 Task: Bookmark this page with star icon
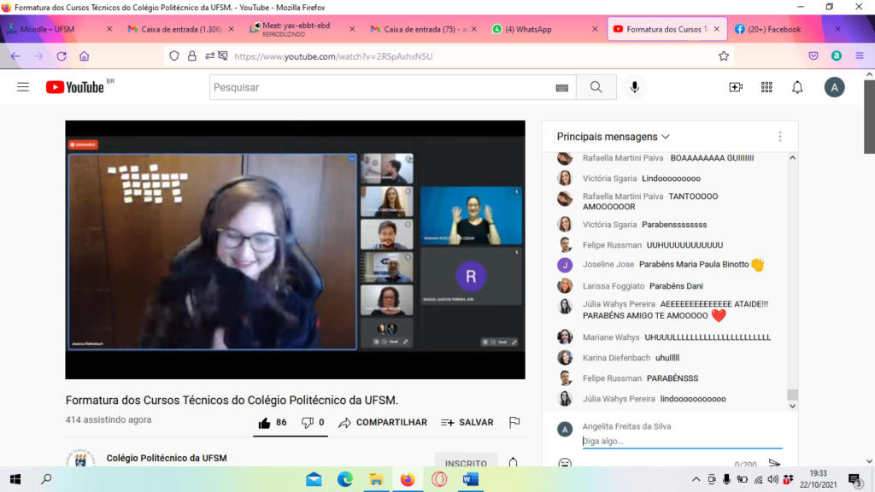tap(724, 56)
